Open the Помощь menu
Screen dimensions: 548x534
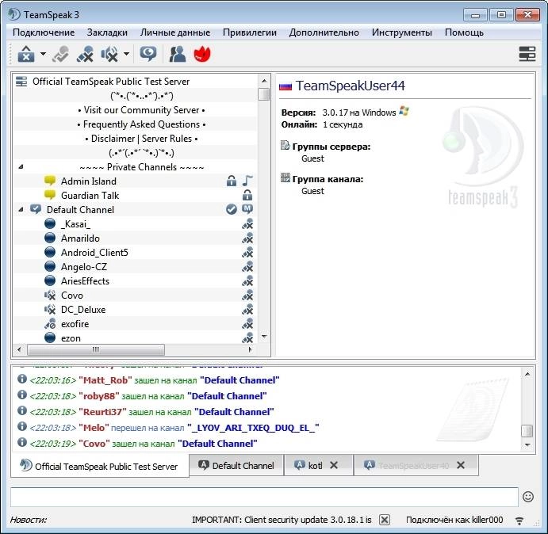tap(464, 32)
